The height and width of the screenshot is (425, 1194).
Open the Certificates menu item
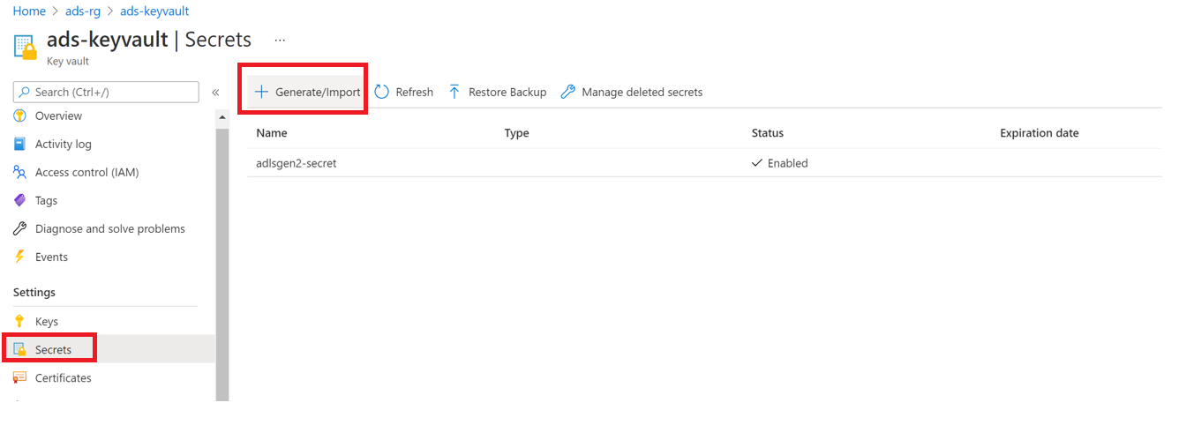[63, 378]
